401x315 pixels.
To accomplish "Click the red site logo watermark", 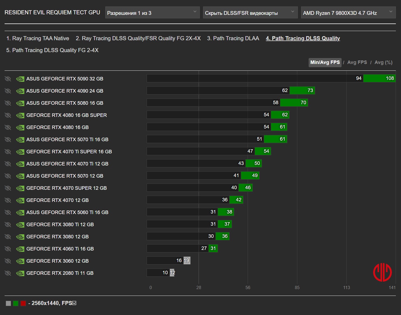I will point(382,272).
